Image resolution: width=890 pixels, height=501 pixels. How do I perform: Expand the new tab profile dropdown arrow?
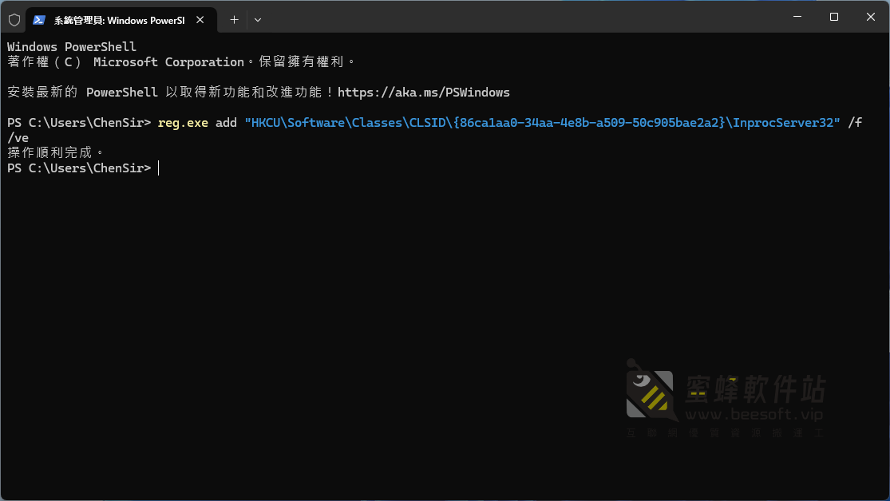pyautogui.click(x=258, y=20)
